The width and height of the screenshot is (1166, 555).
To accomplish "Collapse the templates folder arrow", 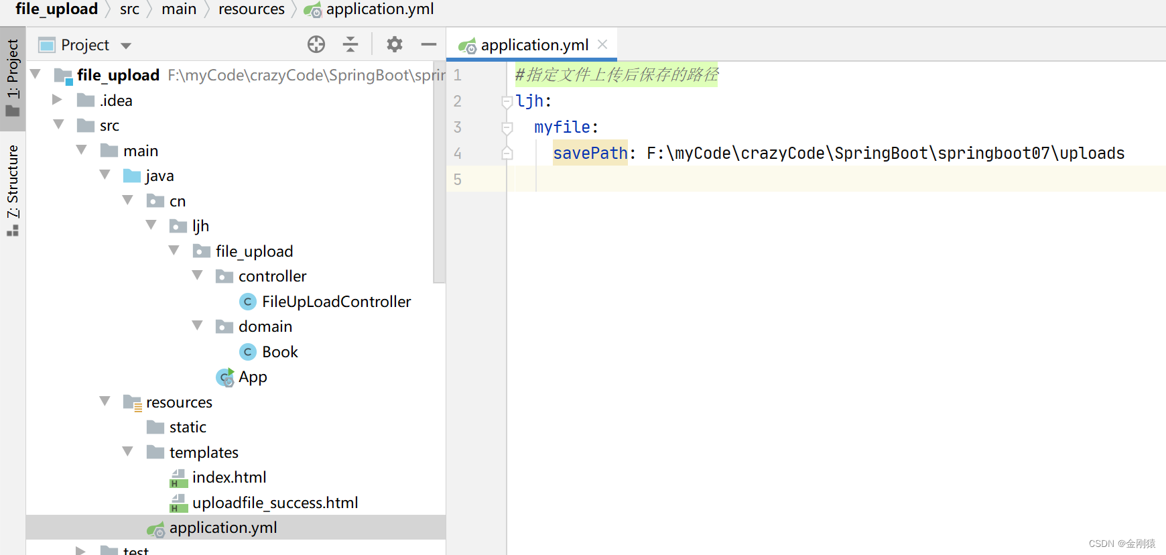I will pos(128,451).
